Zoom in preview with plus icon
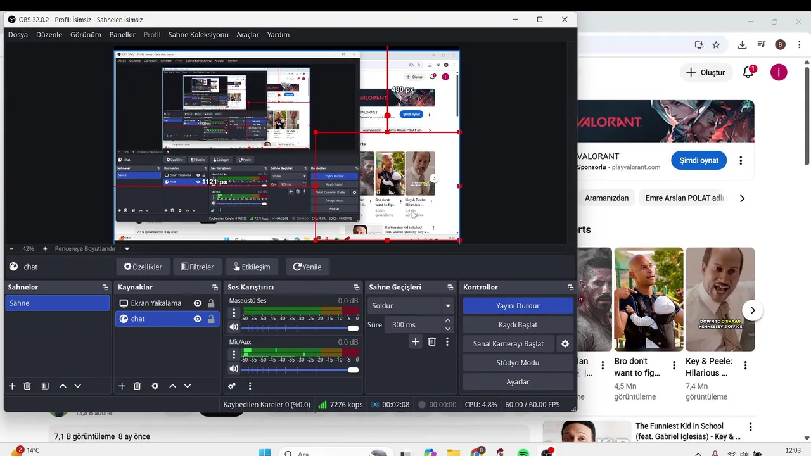The image size is (811, 456). (44, 249)
